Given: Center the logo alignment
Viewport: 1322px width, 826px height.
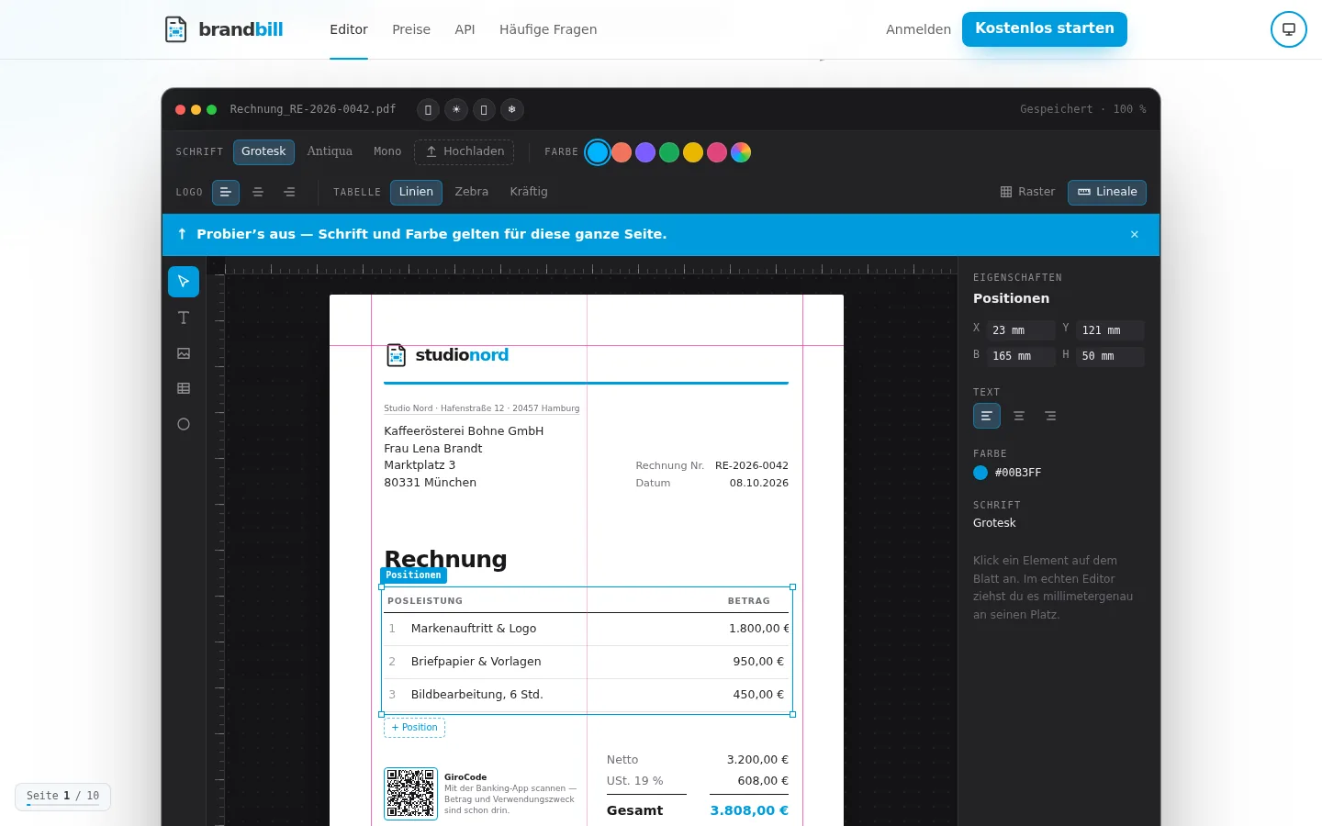Looking at the screenshot, I should point(258,192).
